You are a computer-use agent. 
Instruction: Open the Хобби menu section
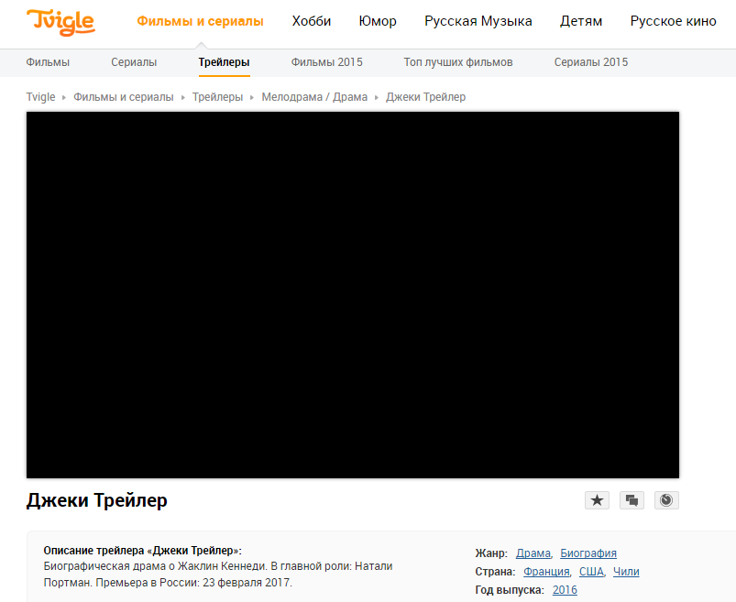[x=311, y=21]
